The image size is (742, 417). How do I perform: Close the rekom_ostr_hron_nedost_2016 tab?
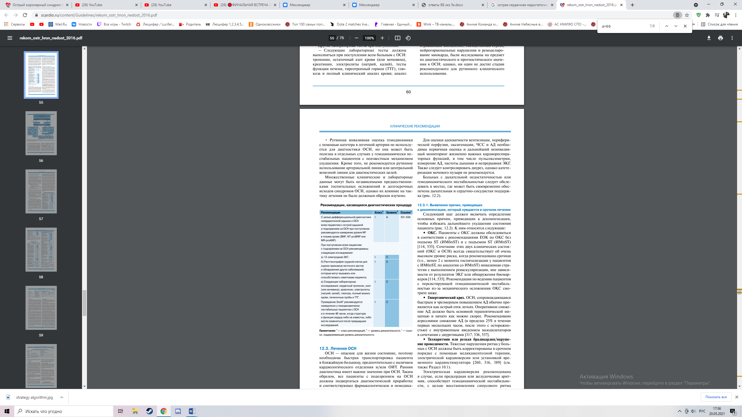[x=621, y=5]
